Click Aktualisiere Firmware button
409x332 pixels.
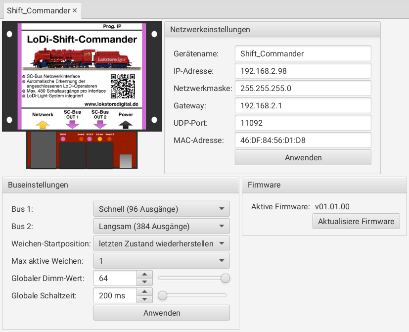click(x=356, y=221)
